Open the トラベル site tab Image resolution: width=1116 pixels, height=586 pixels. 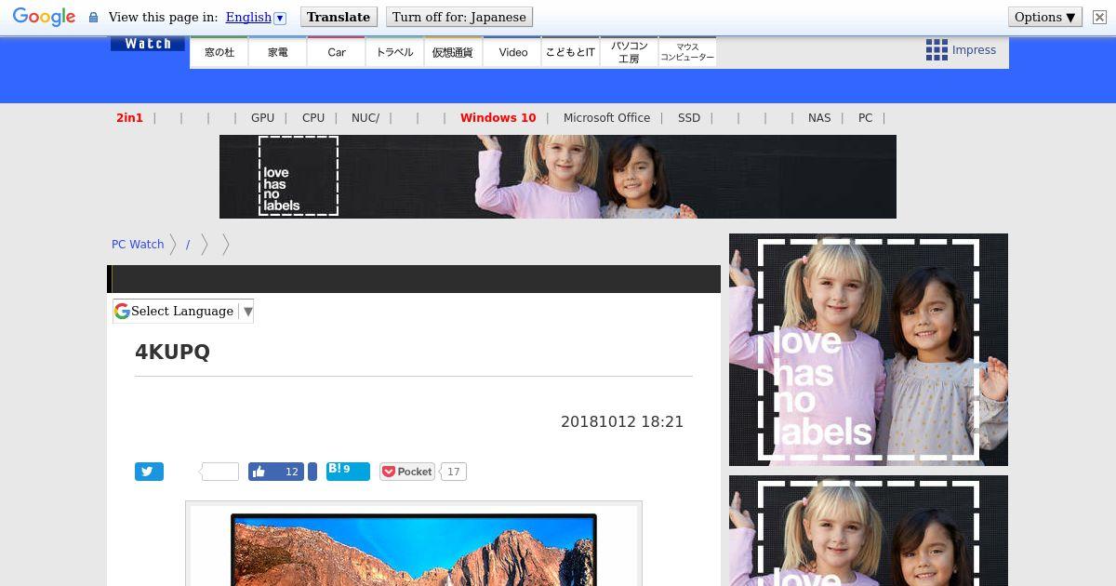[x=395, y=52]
